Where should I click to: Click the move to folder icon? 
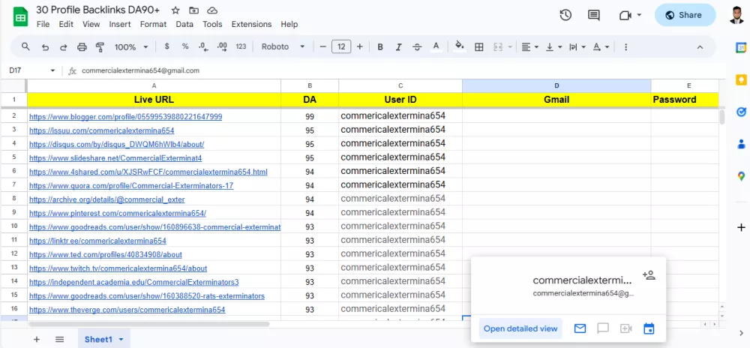(x=193, y=10)
